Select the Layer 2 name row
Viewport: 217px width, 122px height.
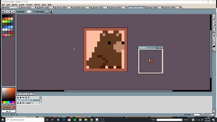tap(32, 100)
